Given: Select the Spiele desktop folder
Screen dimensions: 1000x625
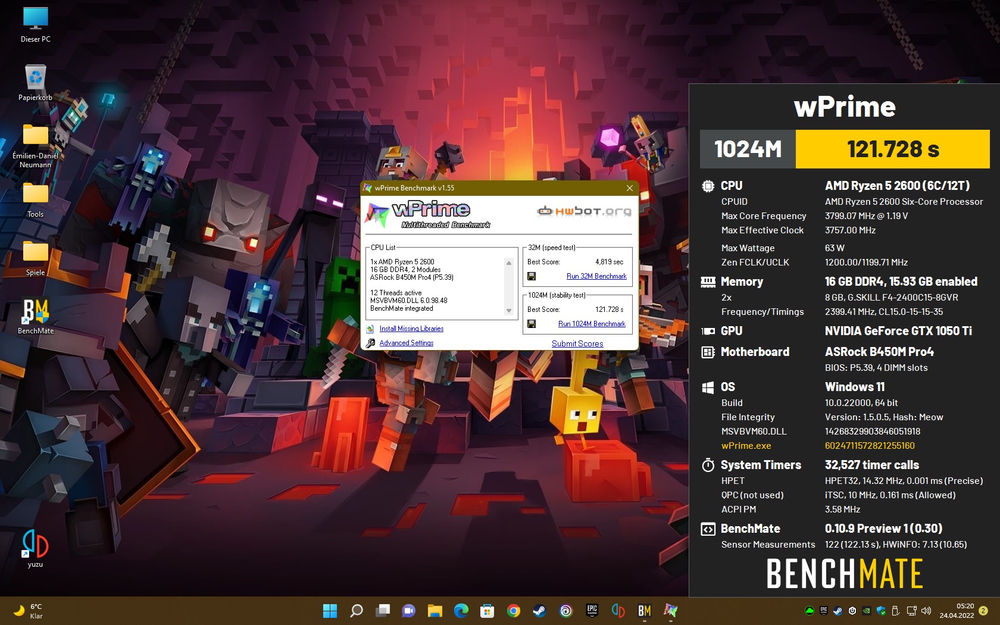Looking at the screenshot, I should tap(36, 259).
